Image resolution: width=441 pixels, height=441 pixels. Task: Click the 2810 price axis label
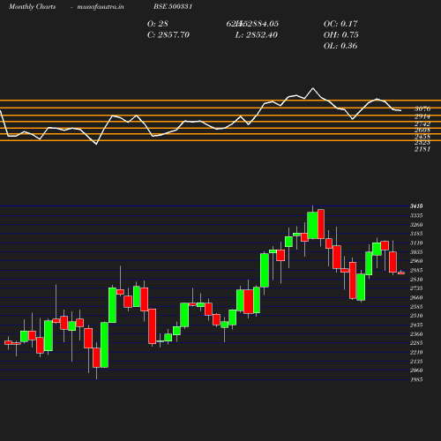coord(416,280)
